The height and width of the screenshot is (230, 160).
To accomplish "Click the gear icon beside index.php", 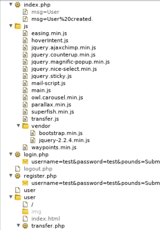I will tap(17, 5).
